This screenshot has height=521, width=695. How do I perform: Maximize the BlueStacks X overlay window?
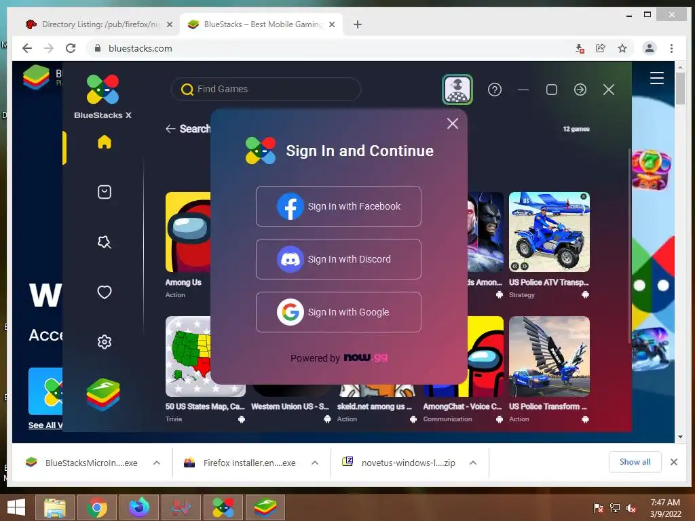pyautogui.click(x=552, y=90)
